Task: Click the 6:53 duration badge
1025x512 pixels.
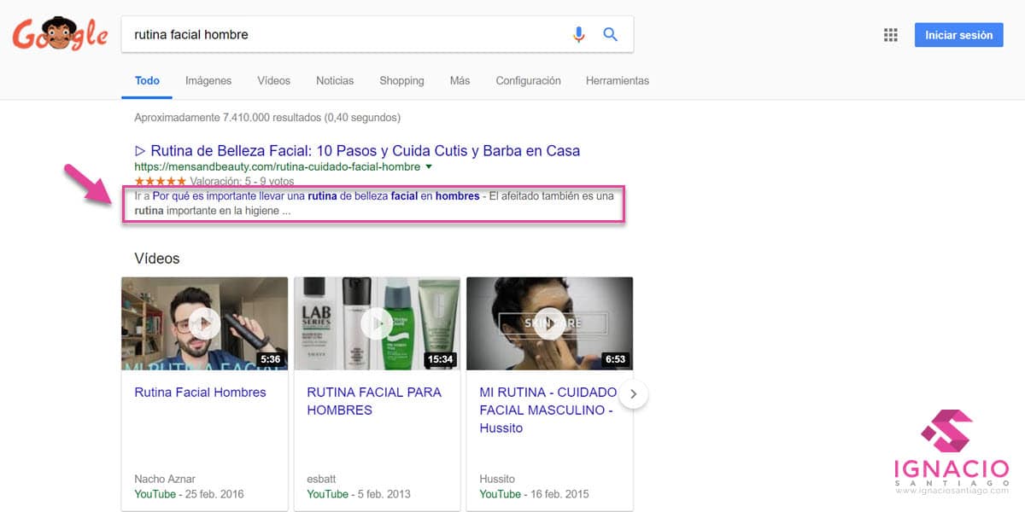Action: coord(615,359)
